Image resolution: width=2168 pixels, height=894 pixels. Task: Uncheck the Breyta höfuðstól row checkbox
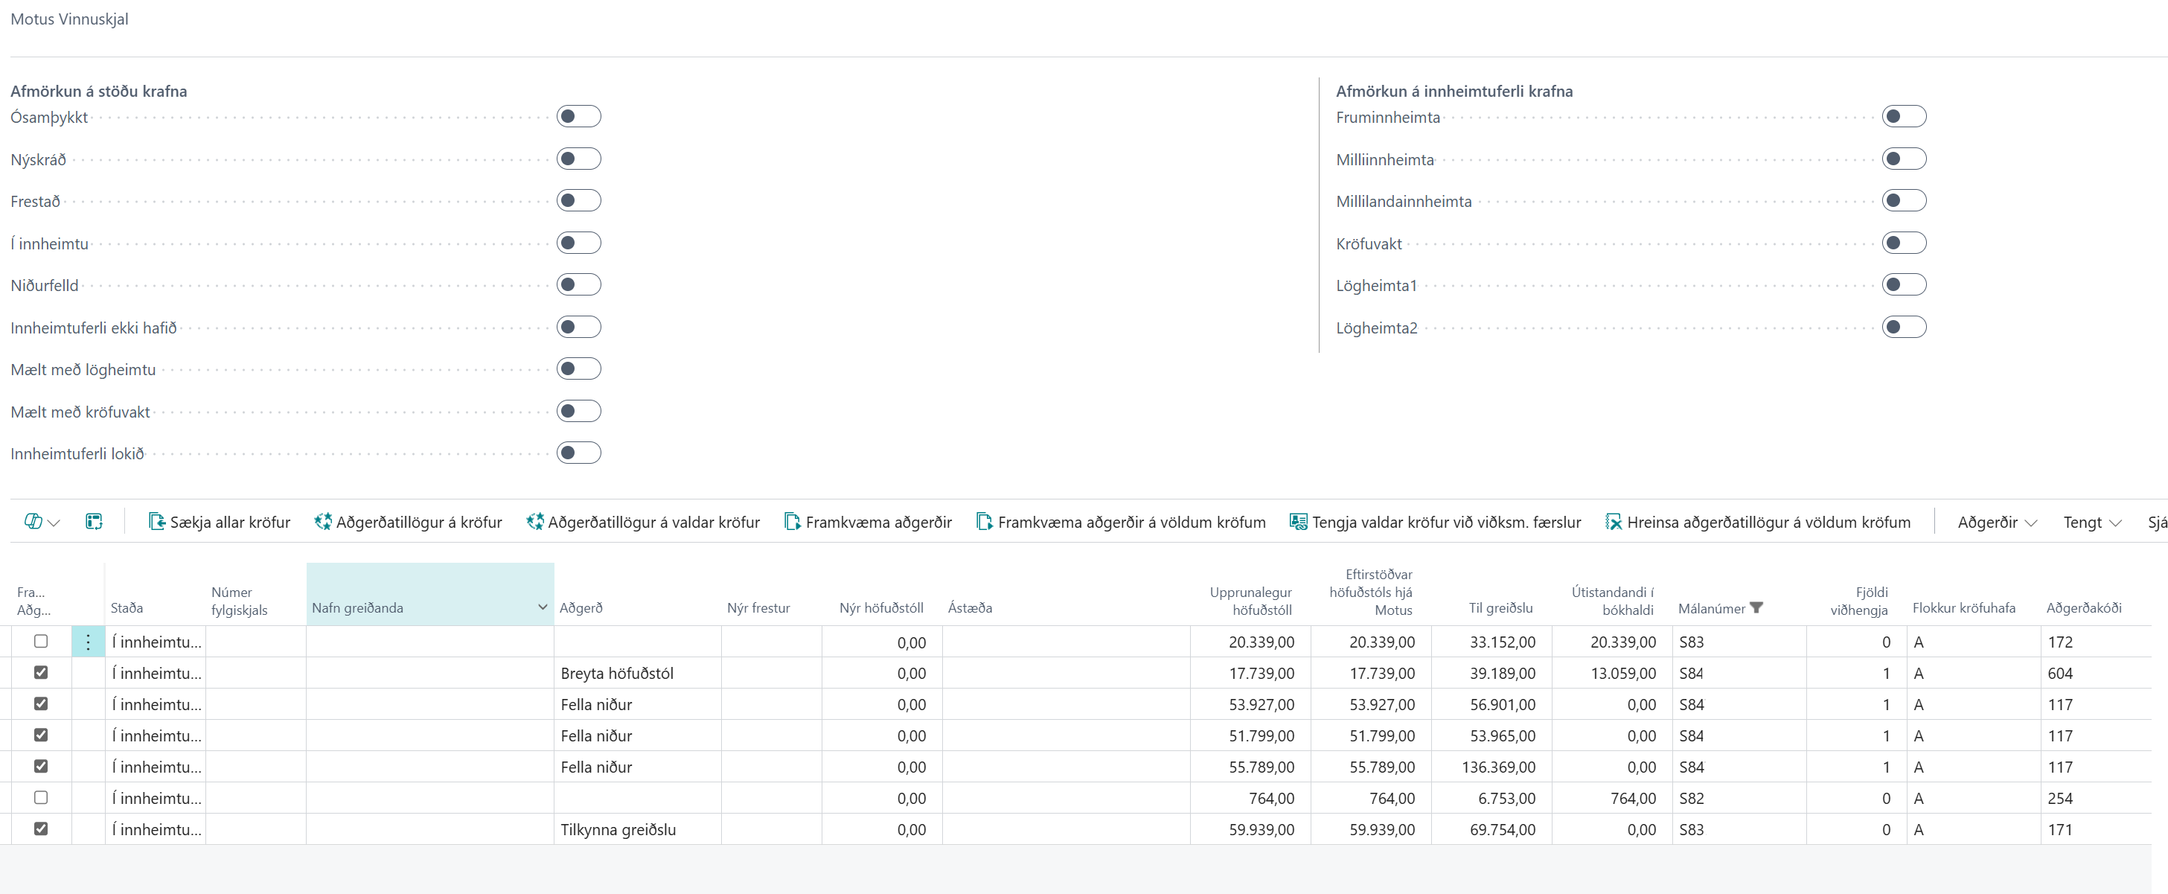point(40,673)
